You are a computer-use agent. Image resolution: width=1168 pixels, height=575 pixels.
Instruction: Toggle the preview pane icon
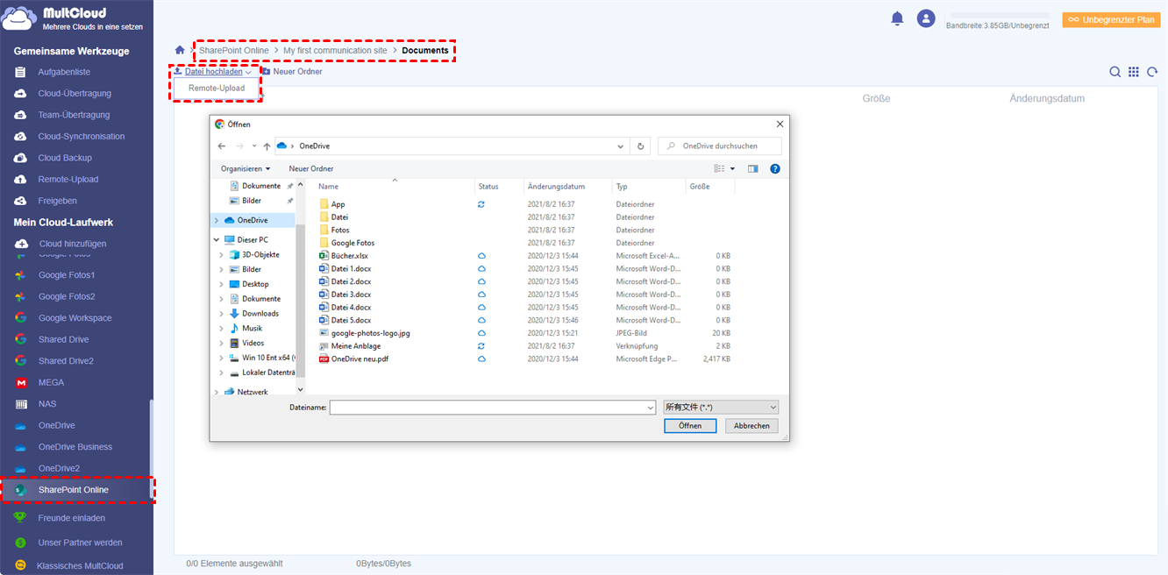click(752, 168)
